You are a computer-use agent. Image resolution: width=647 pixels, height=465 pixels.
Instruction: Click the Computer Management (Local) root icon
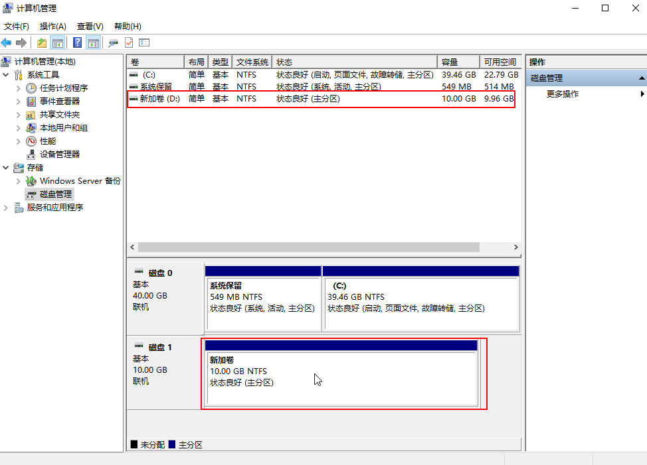tap(6, 62)
